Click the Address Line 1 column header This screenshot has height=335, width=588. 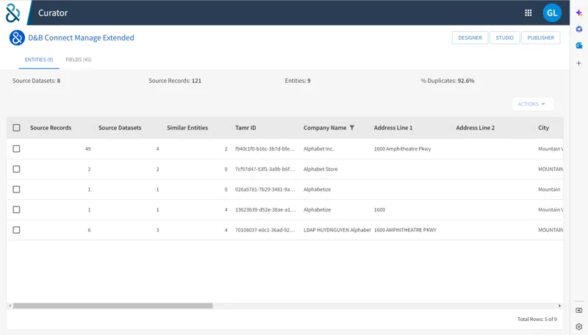pos(393,128)
